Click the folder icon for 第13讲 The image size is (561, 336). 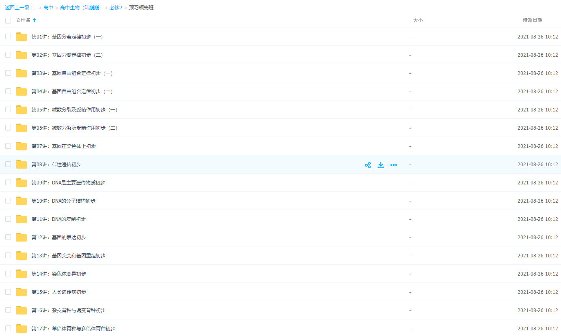22,256
